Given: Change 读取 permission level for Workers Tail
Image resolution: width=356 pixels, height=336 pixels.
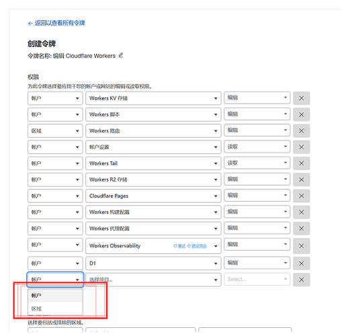Looking at the screenshot, I should point(257,163).
